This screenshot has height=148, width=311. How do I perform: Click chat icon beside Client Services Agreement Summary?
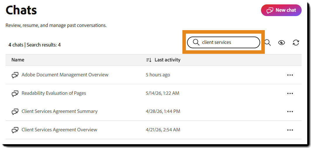click(15, 111)
